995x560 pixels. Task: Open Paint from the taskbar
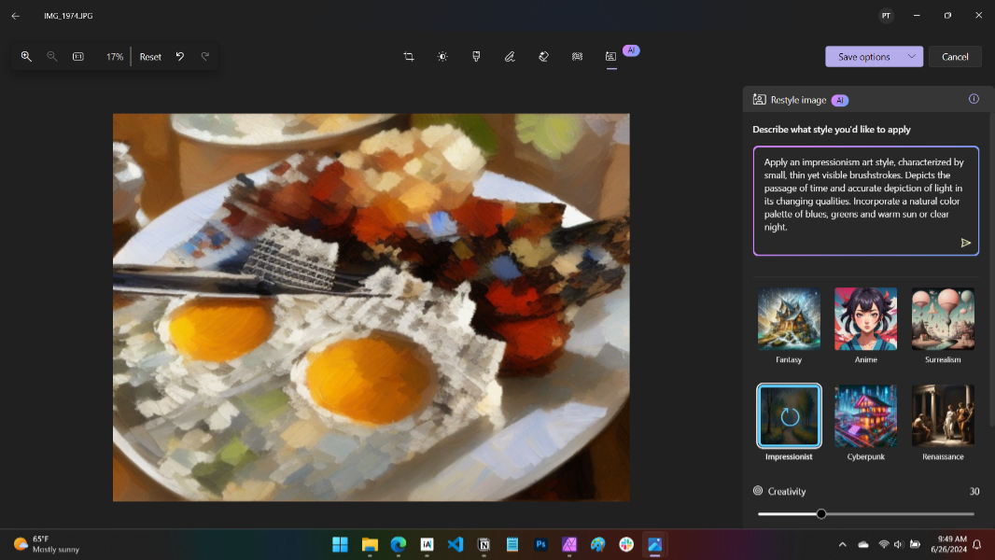597,544
